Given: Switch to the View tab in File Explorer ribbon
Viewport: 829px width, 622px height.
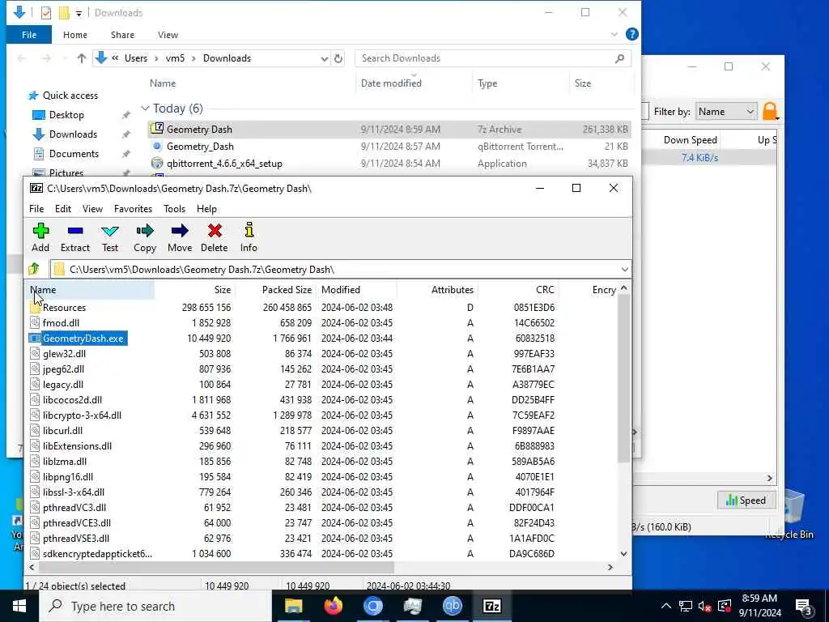Looking at the screenshot, I should tap(168, 34).
